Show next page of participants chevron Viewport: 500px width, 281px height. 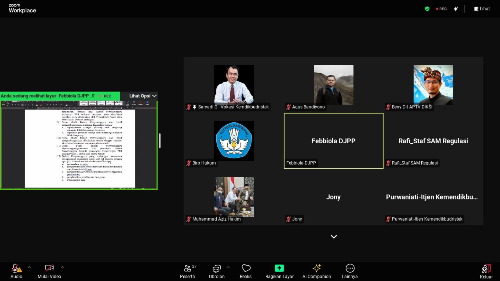[334, 237]
